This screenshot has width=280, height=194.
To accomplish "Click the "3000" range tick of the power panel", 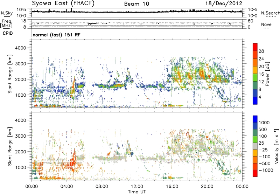I will tap(20, 64).
